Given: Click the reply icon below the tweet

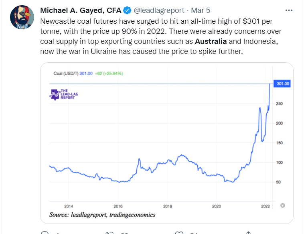Looking at the screenshot, I should (x=45, y=232).
